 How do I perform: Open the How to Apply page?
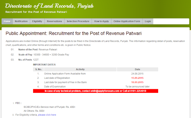point(101,21)
